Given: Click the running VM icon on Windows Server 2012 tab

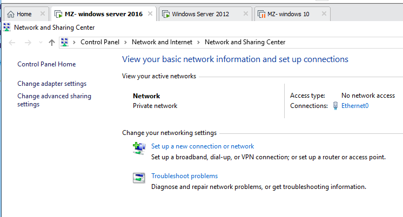Looking at the screenshot, I should click(x=166, y=14).
